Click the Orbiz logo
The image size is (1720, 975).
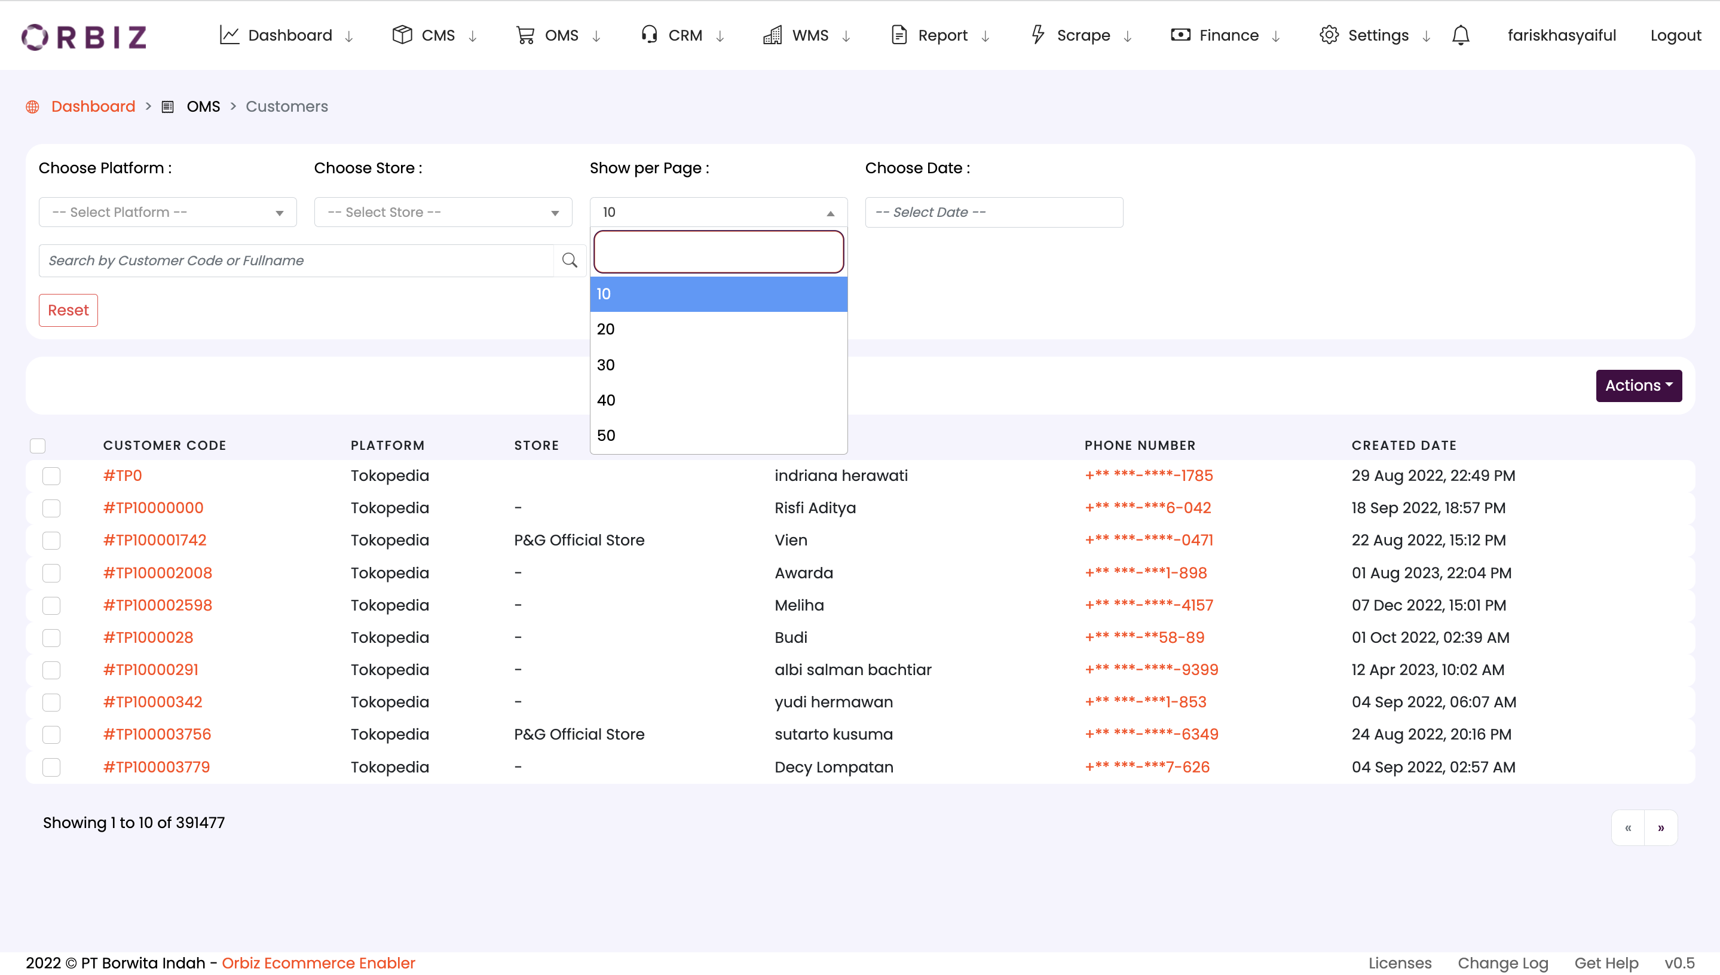(x=84, y=36)
